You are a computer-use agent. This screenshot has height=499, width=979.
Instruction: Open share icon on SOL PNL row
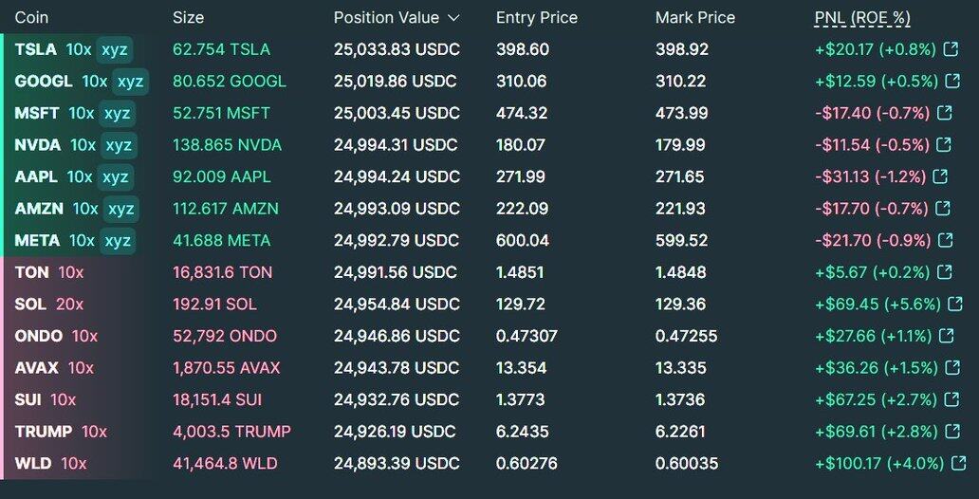tap(955, 305)
